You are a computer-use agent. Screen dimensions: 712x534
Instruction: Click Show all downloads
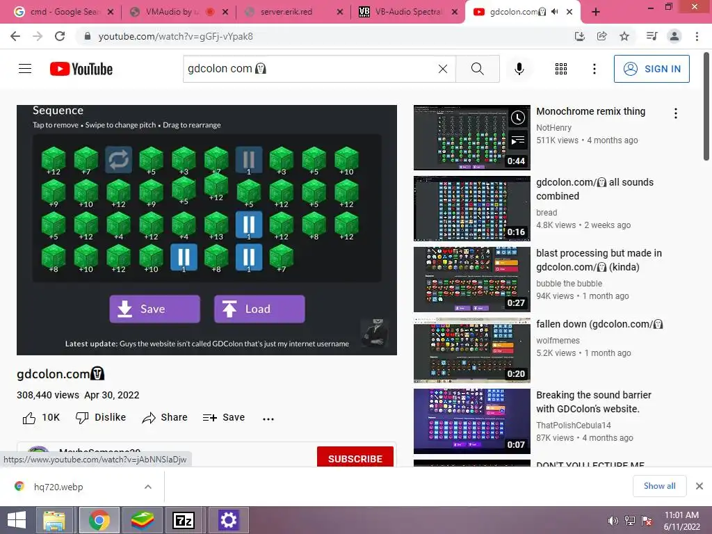(x=659, y=486)
